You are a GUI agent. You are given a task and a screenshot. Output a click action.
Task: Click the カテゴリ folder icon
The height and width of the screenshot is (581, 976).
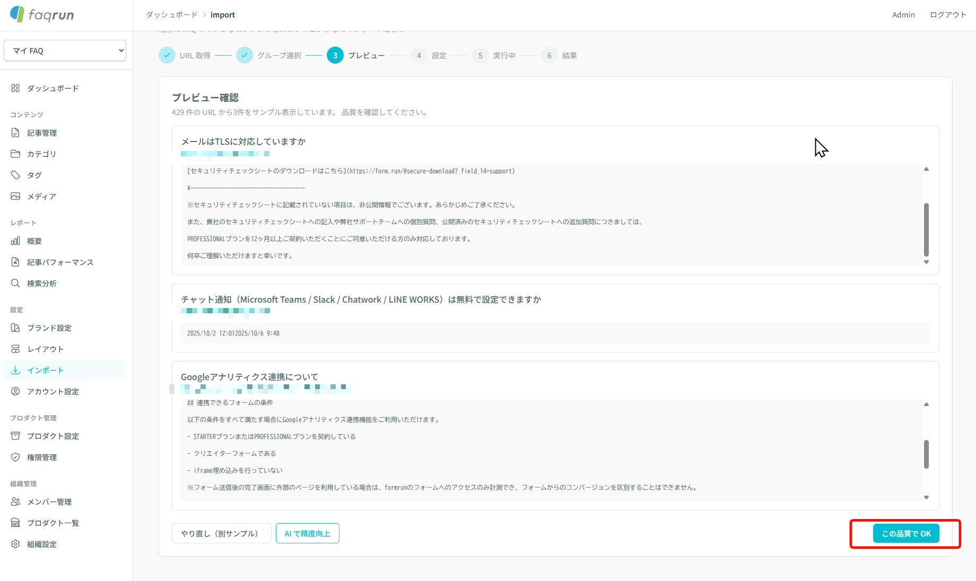15,154
